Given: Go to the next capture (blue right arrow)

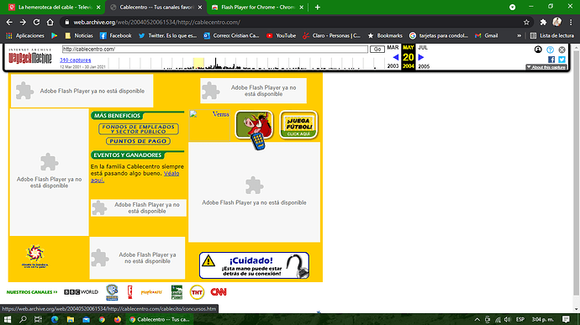Looking at the screenshot, I should pyautogui.click(x=421, y=57).
